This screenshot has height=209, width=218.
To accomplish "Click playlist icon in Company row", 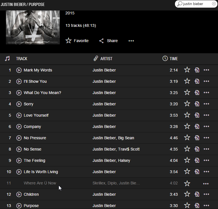I will 197,127.
